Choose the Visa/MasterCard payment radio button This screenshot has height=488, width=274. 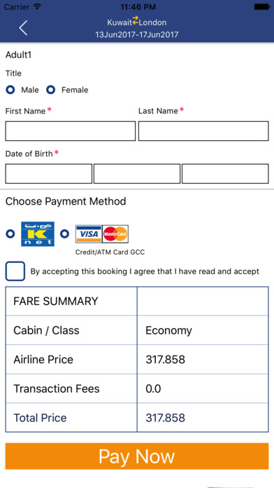coord(64,233)
